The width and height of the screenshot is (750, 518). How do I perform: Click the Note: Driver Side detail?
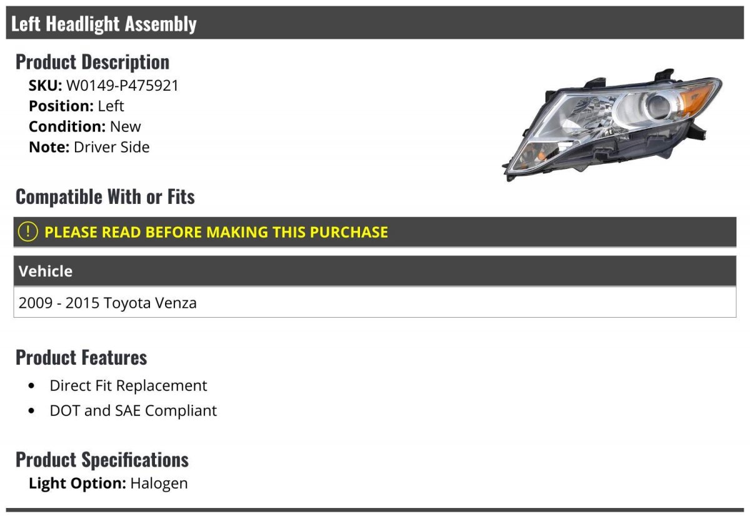[x=89, y=148]
